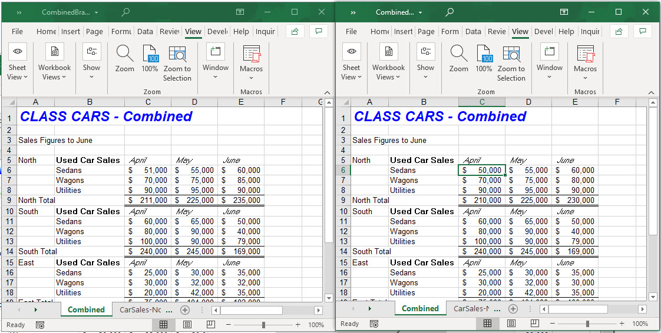Switch to Data tab in right window

tap(473, 32)
